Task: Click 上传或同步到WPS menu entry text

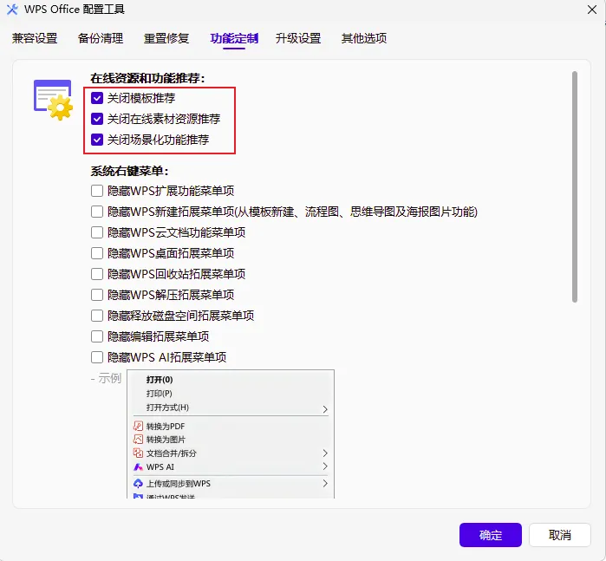Action: point(179,484)
